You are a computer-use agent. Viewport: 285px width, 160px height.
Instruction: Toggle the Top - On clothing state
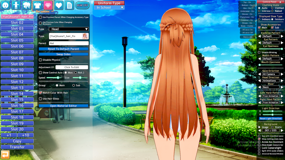click(247, 2)
